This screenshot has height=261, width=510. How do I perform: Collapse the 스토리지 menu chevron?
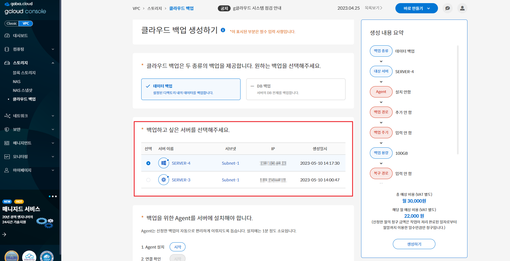(x=53, y=63)
